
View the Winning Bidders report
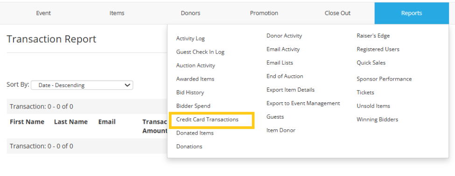(x=377, y=120)
